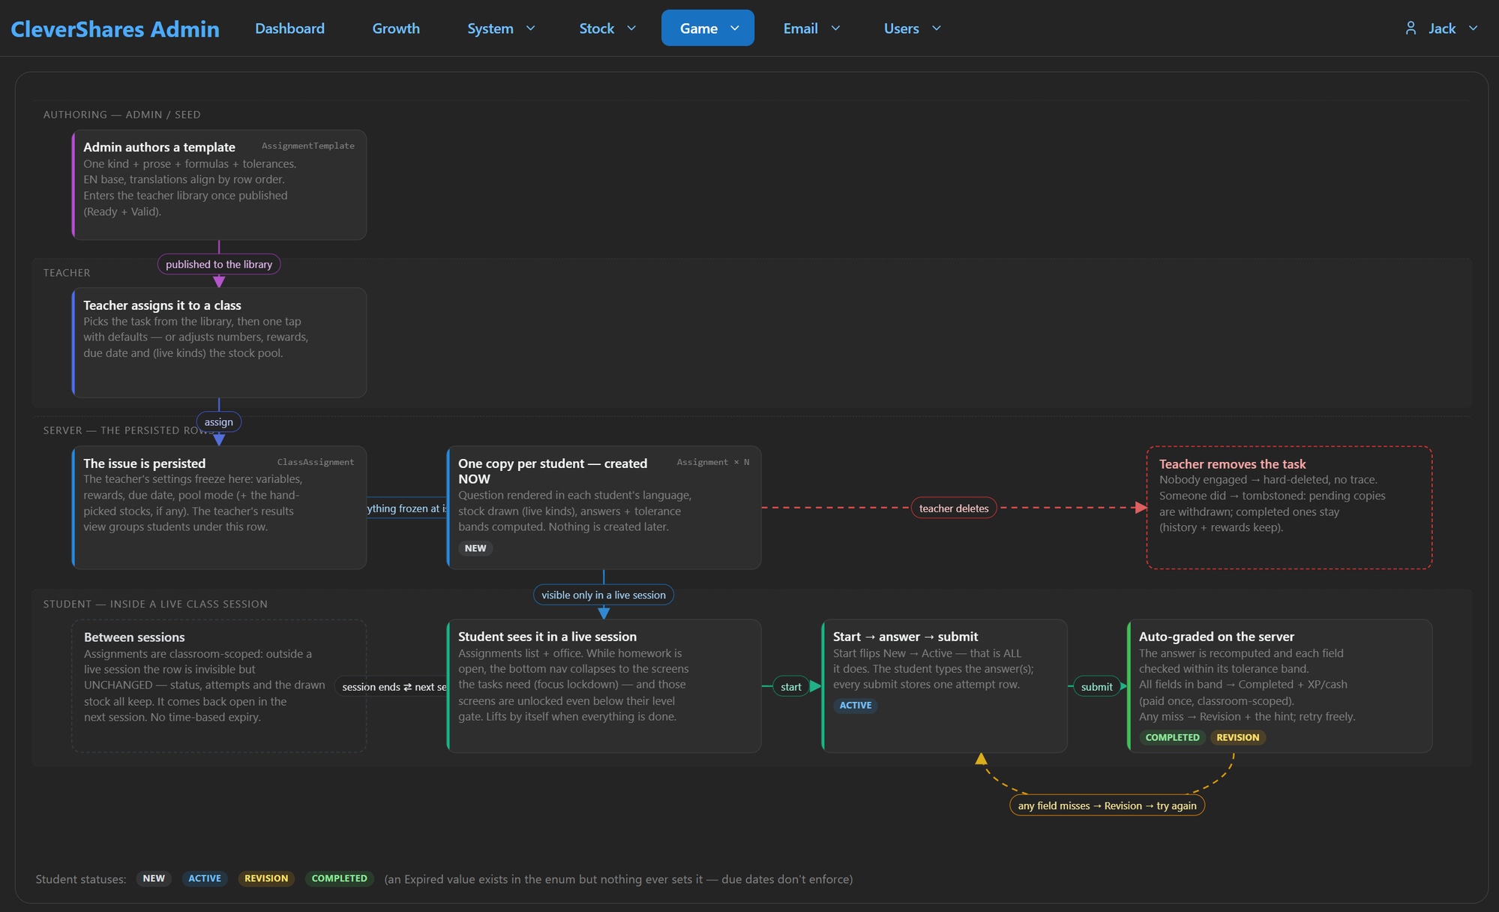Screen dimensions: 1499x912
Task: Click the green 'start' pill
Action: click(791, 687)
